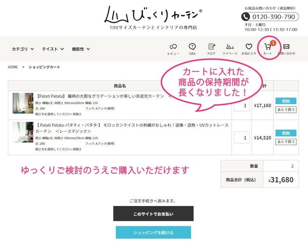Expand the カテゴリ dropdown menu
This screenshot has width=308, height=241.
(23, 49)
